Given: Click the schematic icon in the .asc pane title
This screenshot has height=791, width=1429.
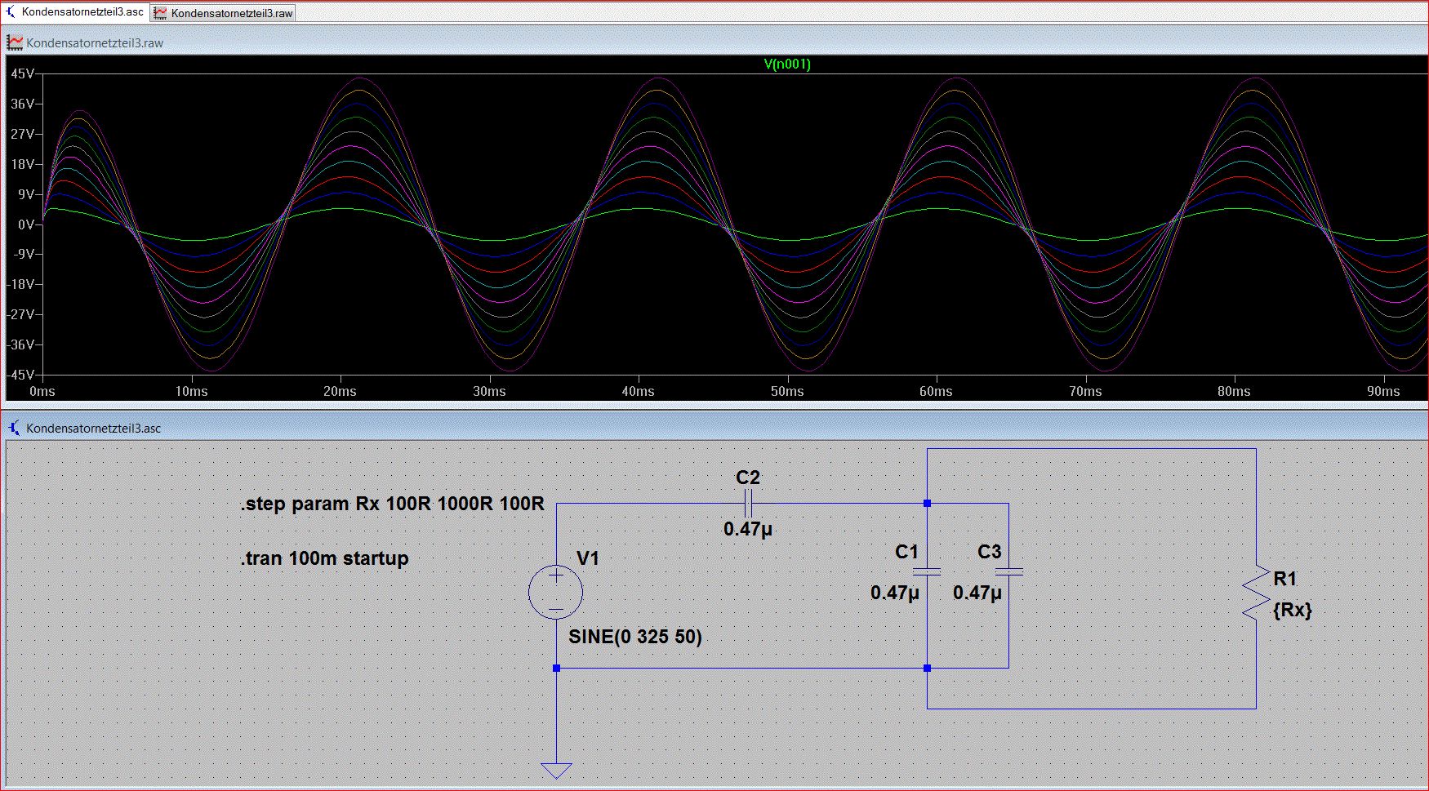Looking at the screenshot, I should point(15,428).
